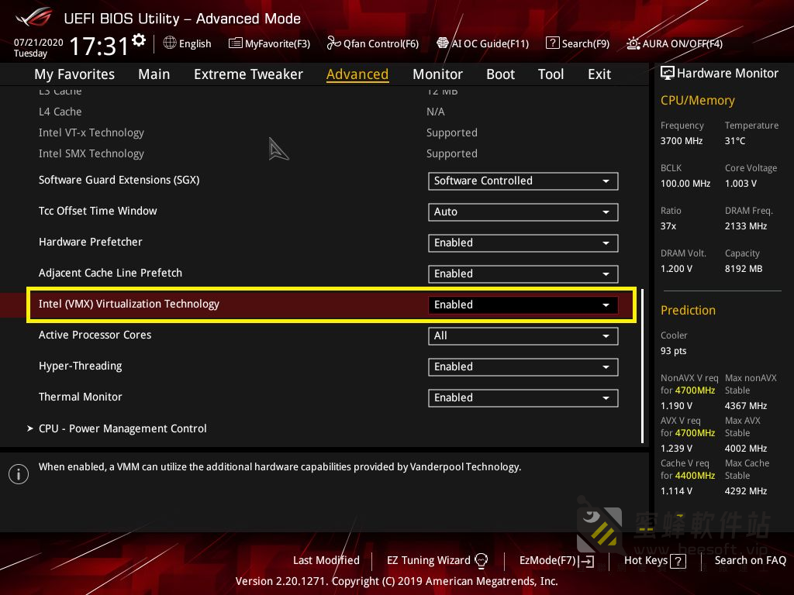Click the globe language icon
This screenshot has width=794, height=595.
[170, 43]
